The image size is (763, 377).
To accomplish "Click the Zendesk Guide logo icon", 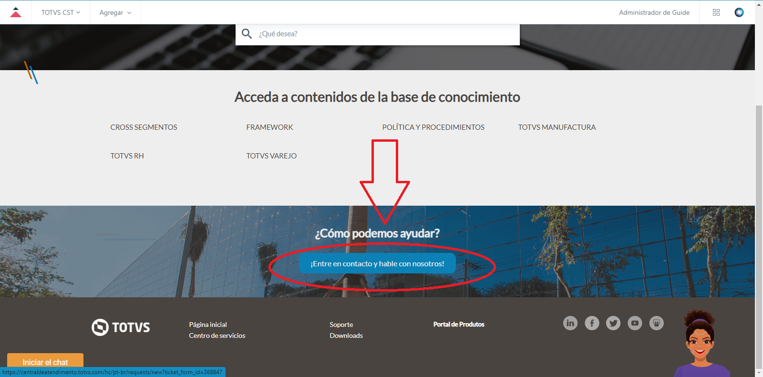I will pyautogui.click(x=16, y=12).
